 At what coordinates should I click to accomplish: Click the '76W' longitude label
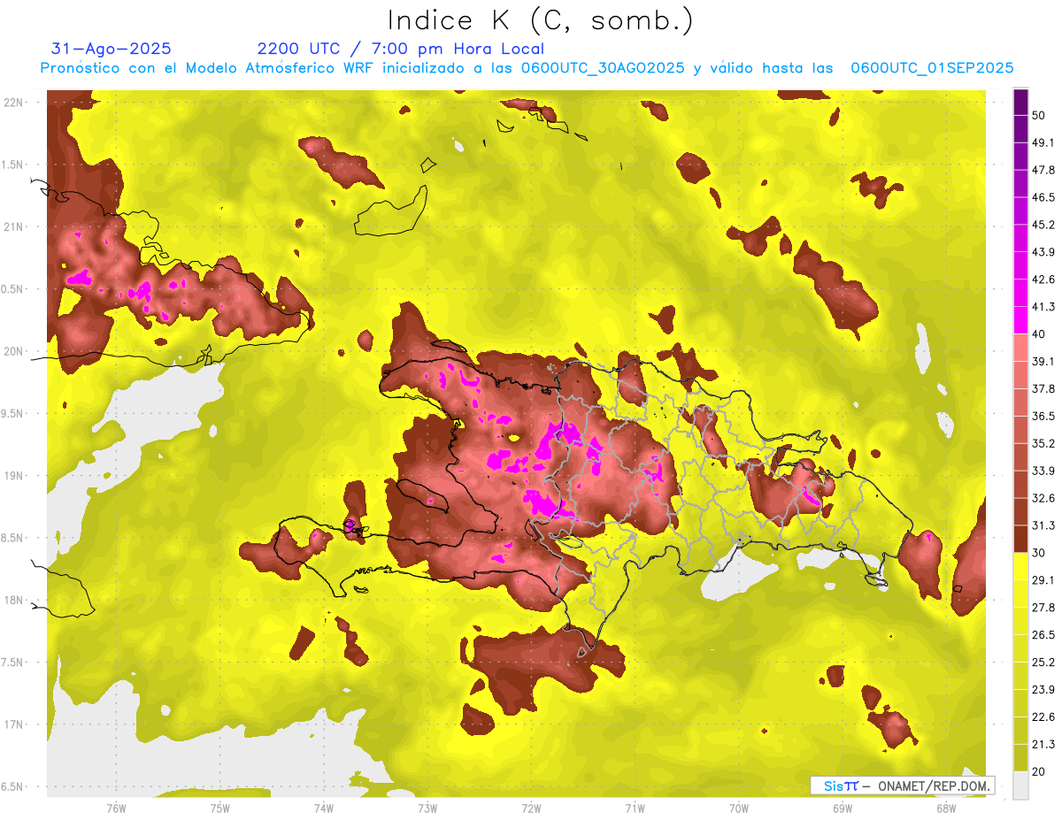(x=116, y=808)
